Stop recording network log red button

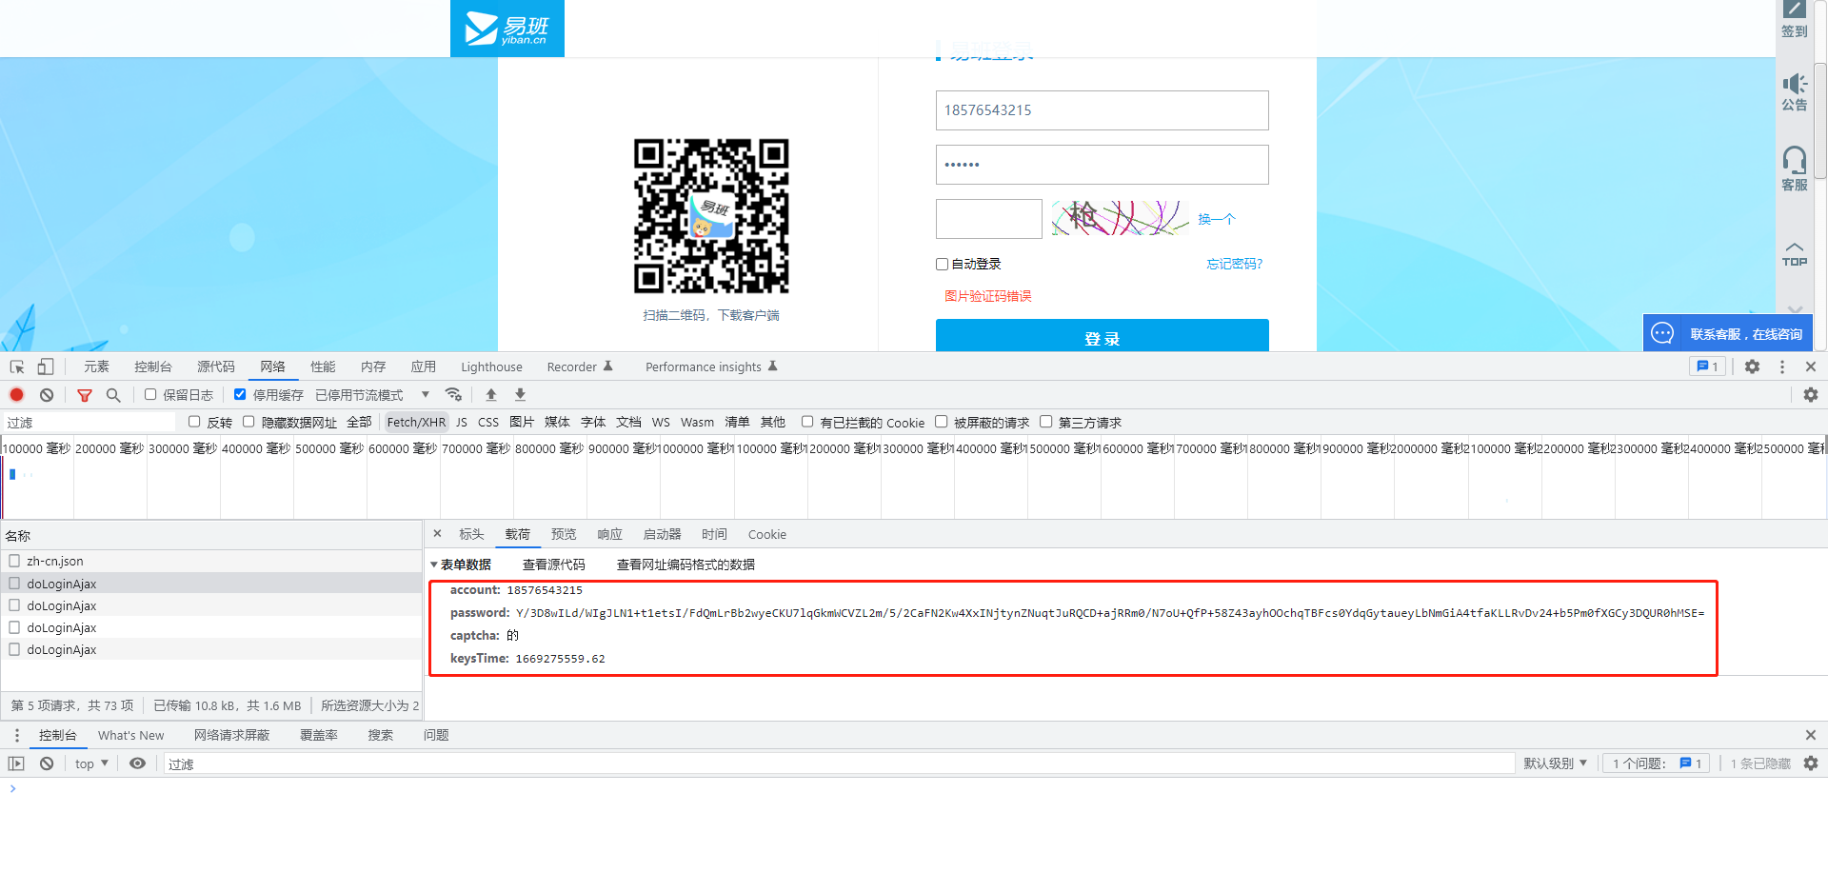click(x=16, y=394)
